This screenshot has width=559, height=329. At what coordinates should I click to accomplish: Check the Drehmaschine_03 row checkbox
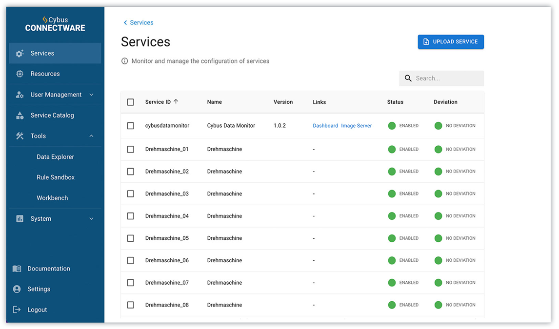pyautogui.click(x=130, y=194)
